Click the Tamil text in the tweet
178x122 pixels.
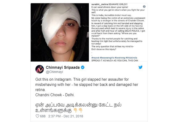(x=78, y=107)
